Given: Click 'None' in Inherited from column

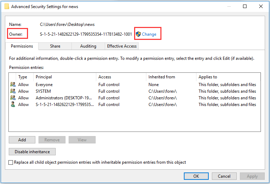Looking at the screenshot, I should coord(154,85).
